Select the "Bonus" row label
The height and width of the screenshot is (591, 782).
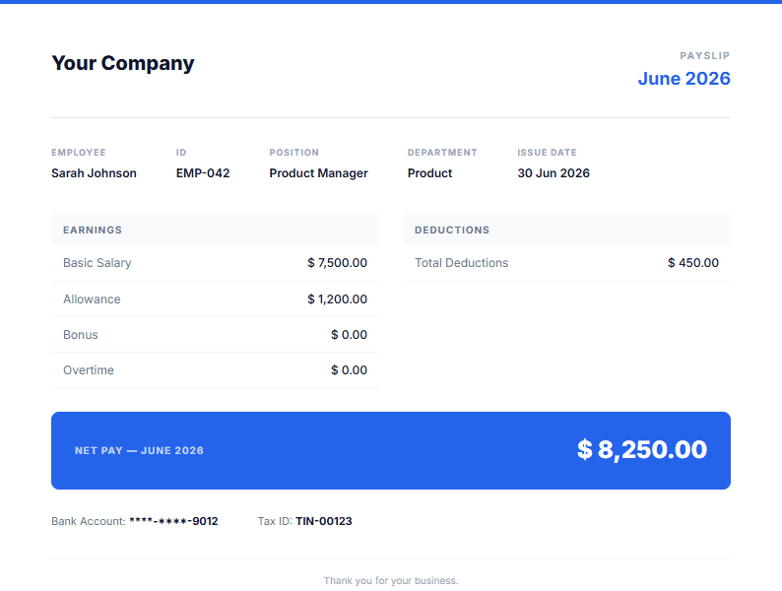81,335
